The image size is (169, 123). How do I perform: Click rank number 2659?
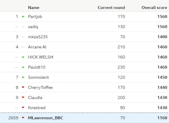[x=13, y=118]
